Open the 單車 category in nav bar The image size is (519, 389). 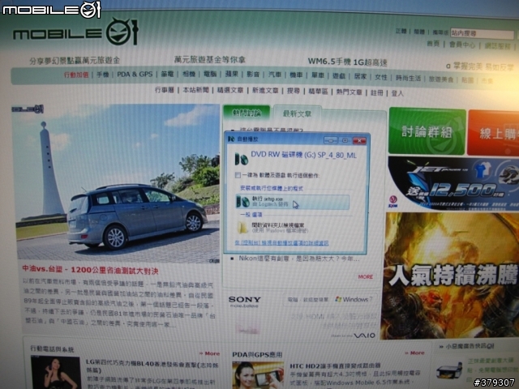[x=318, y=75]
